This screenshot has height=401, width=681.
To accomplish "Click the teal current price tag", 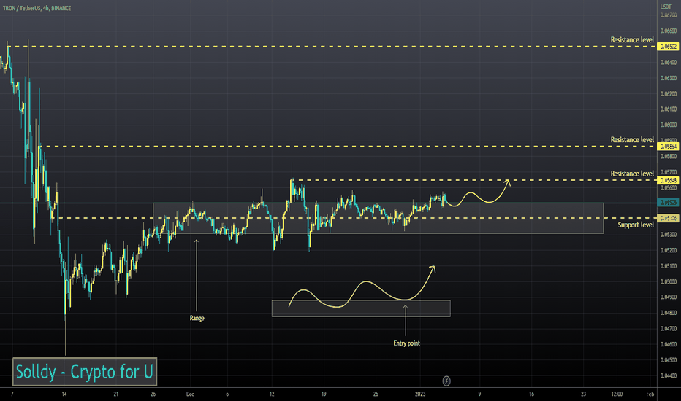I will [x=669, y=203].
